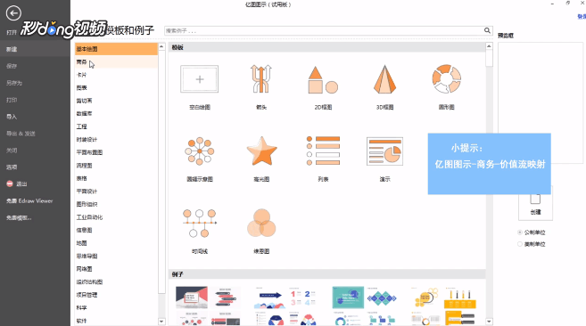The image size is (586, 326).
Task: Open the 打开 menu item
Action: click(x=12, y=32)
